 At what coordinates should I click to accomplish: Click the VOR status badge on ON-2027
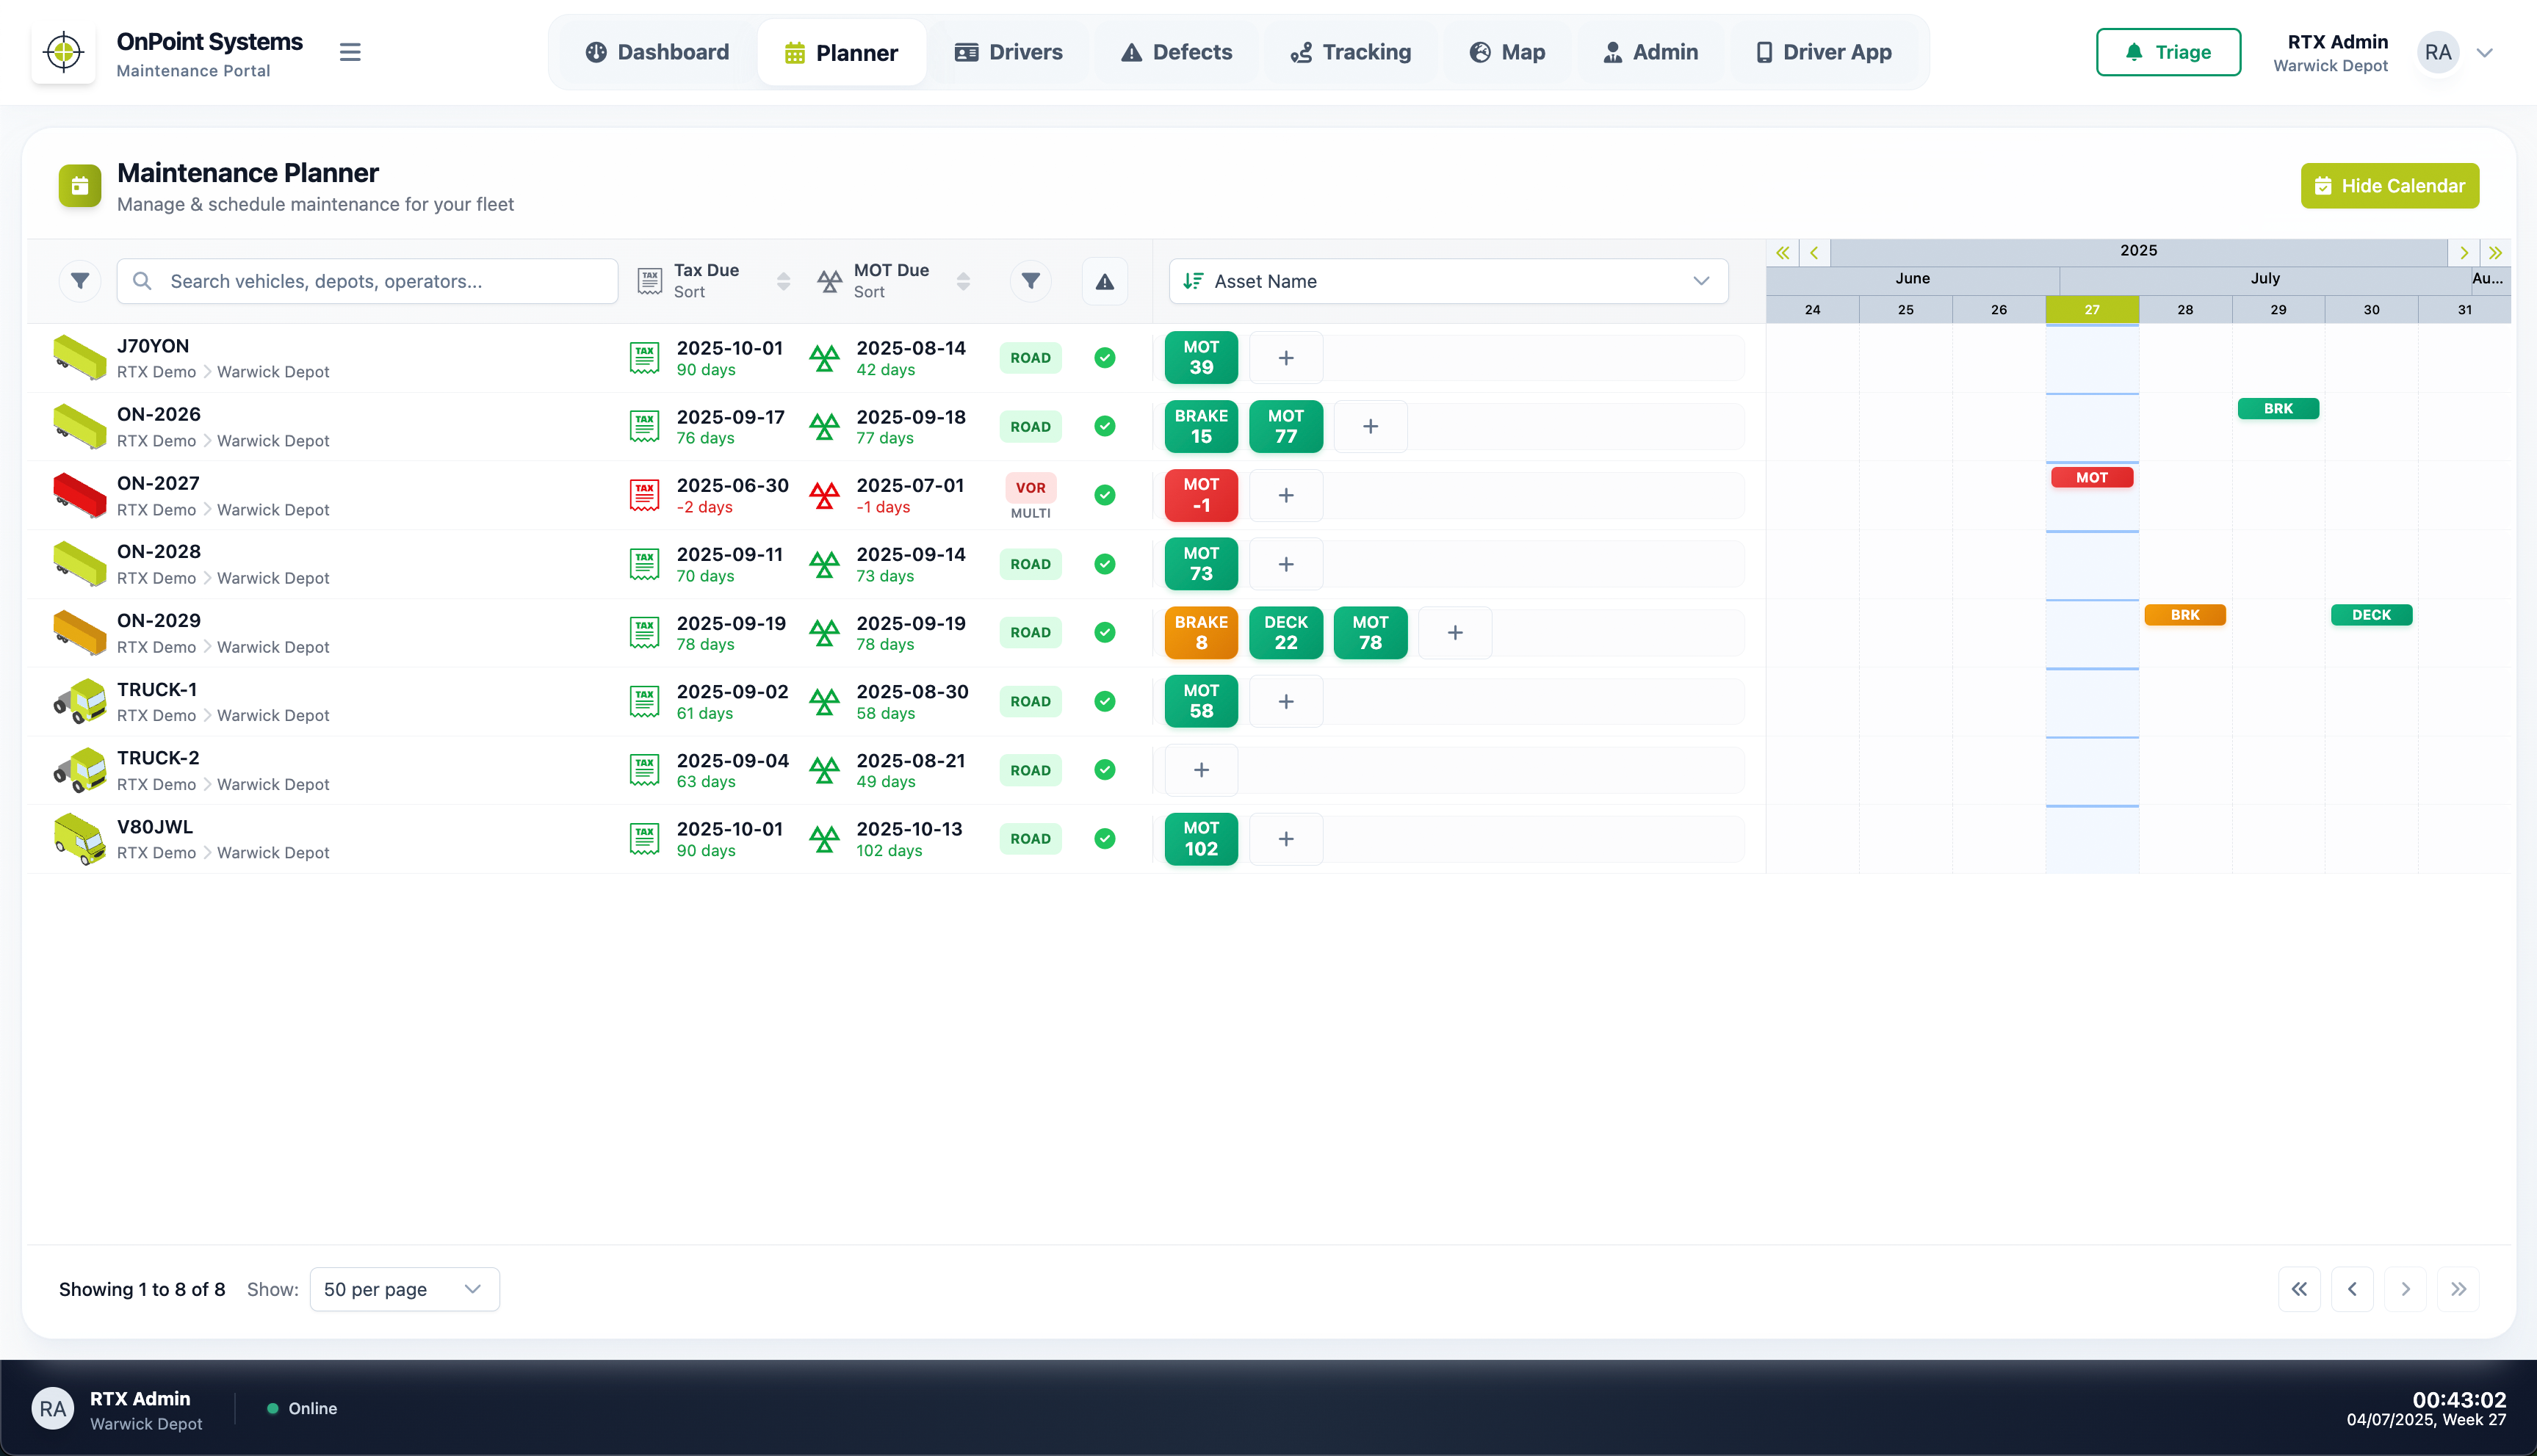pos(1031,487)
